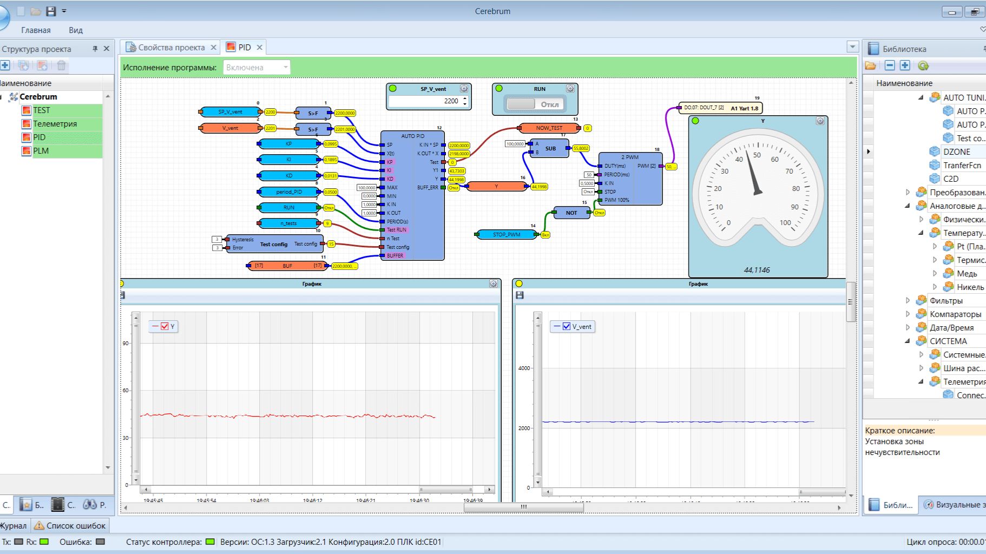The width and height of the screenshot is (986, 554).
Task: Click the horizontal scrollbar thumb under the canvas
Action: 523,507
